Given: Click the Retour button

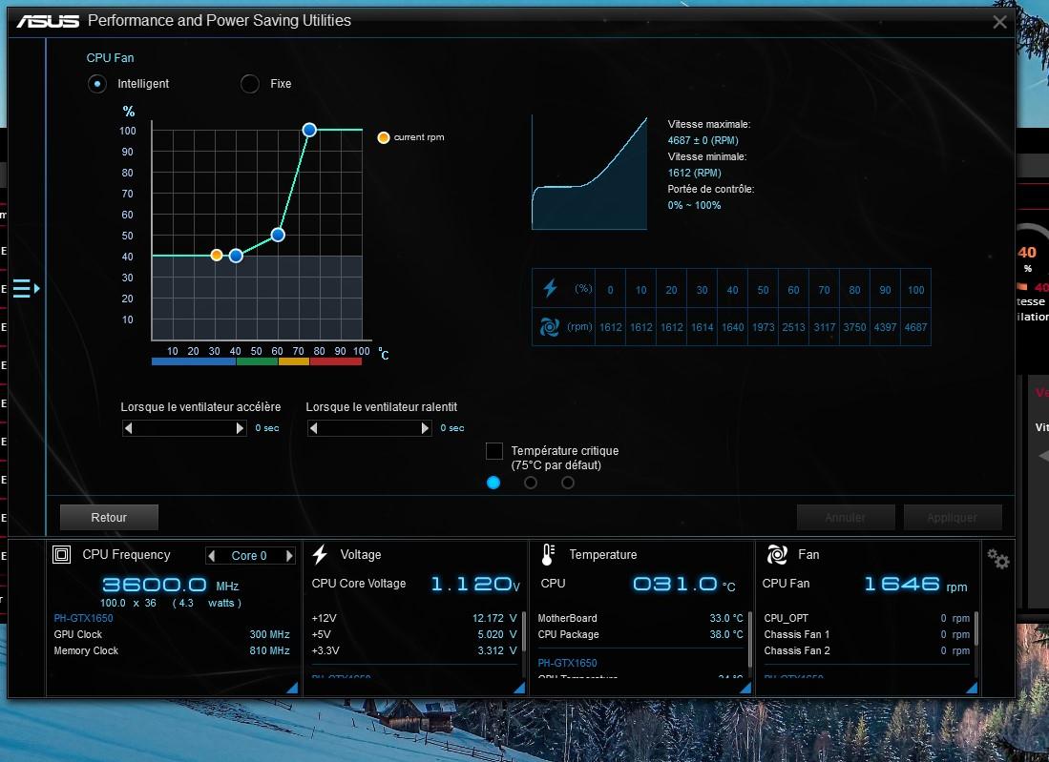Looking at the screenshot, I should (109, 517).
